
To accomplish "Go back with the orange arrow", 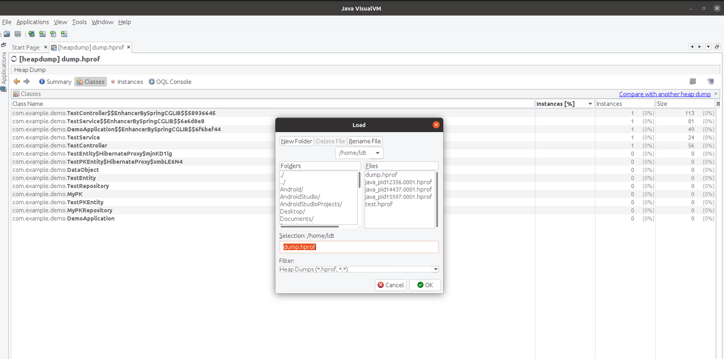I will (x=17, y=82).
